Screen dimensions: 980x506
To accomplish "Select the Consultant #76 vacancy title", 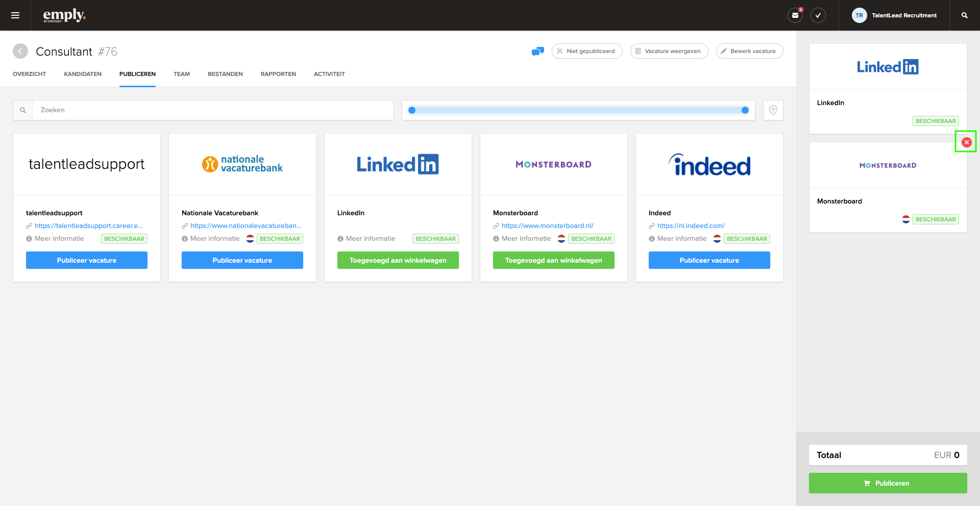I will pos(77,52).
